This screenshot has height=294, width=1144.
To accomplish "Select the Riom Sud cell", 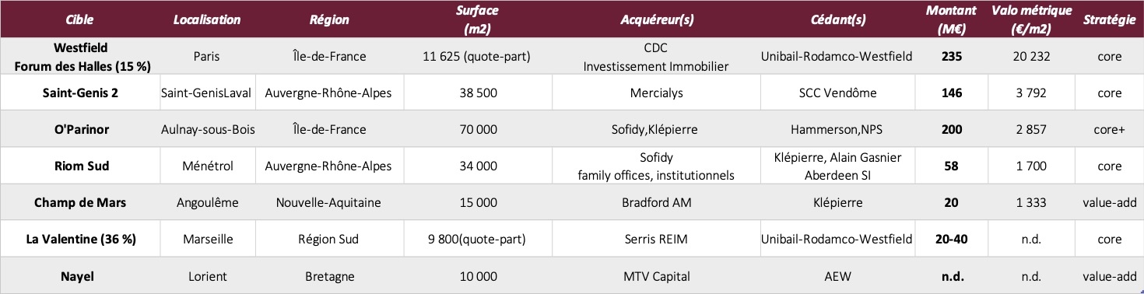I will click(x=81, y=166).
